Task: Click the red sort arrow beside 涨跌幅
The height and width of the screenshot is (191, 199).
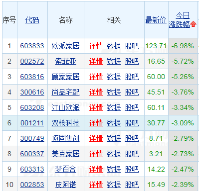Action: (193, 24)
